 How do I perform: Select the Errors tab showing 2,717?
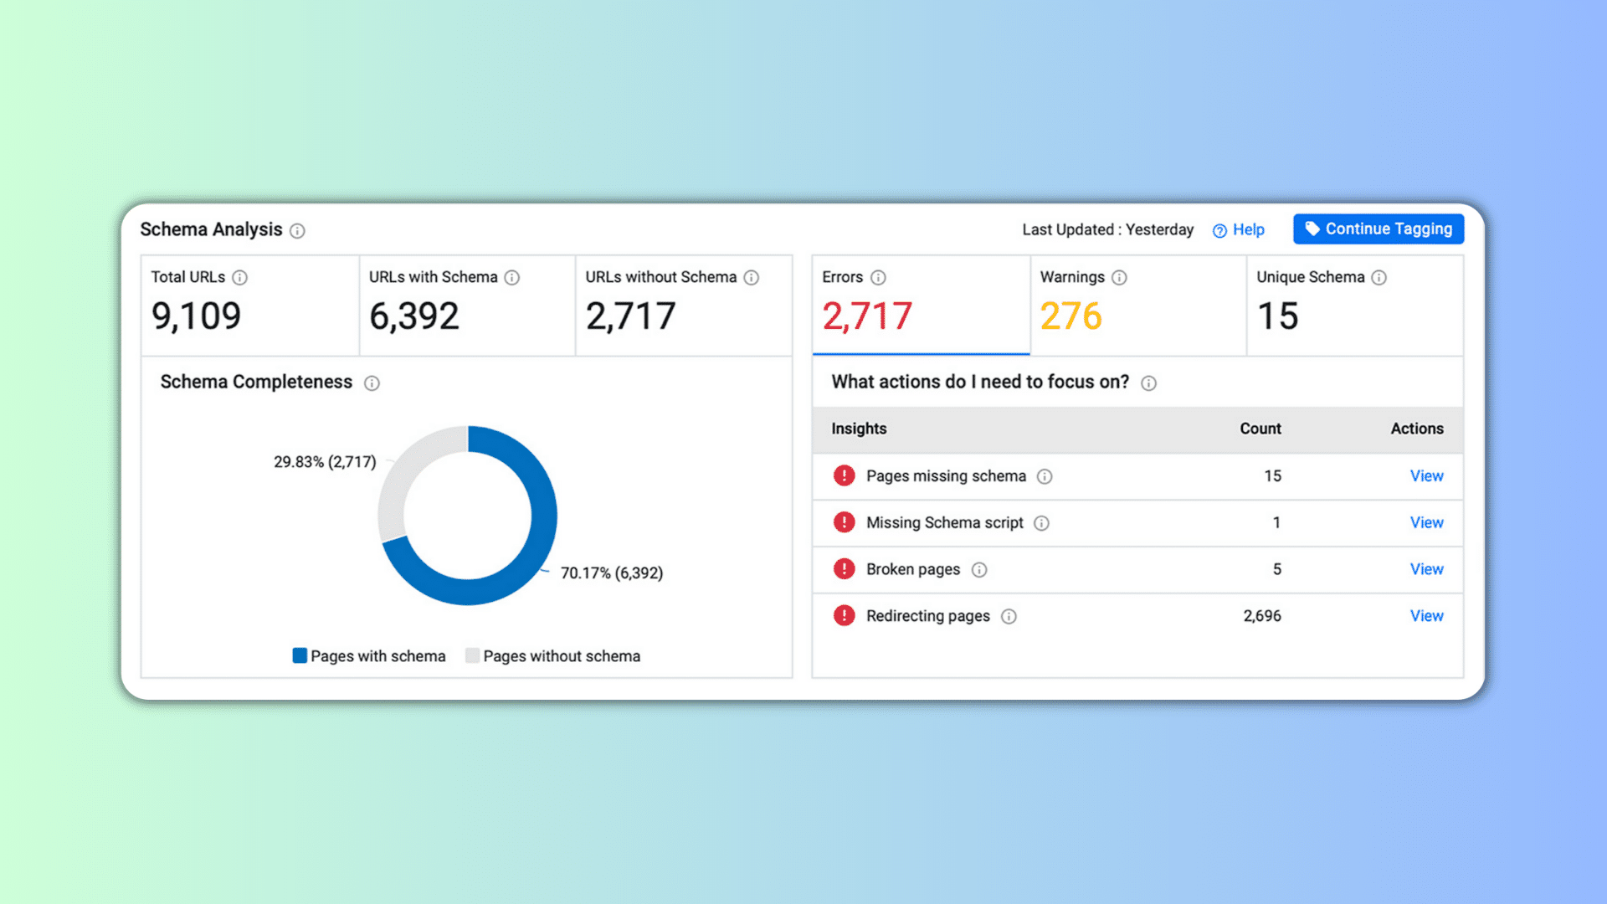click(x=921, y=306)
